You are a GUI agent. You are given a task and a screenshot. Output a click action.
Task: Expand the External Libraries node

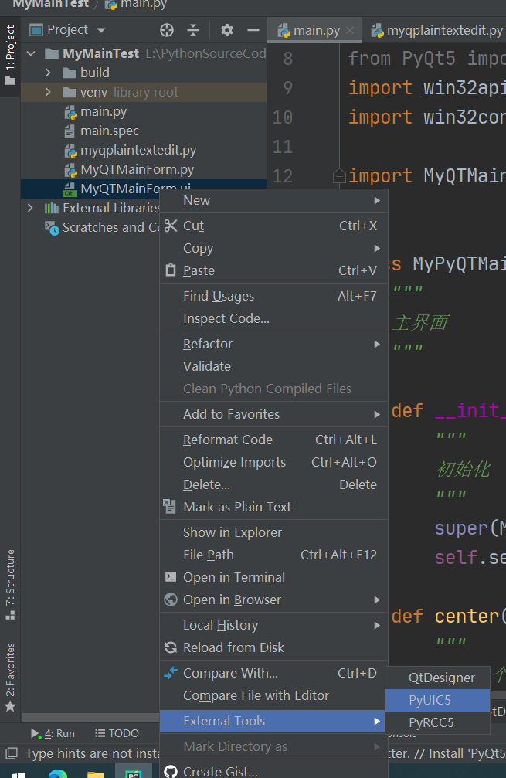(x=30, y=208)
